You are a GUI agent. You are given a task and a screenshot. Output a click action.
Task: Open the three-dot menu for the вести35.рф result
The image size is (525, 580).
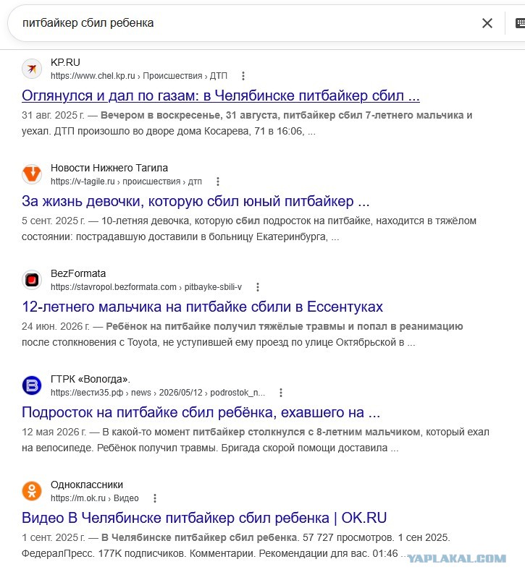coord(281,393)
